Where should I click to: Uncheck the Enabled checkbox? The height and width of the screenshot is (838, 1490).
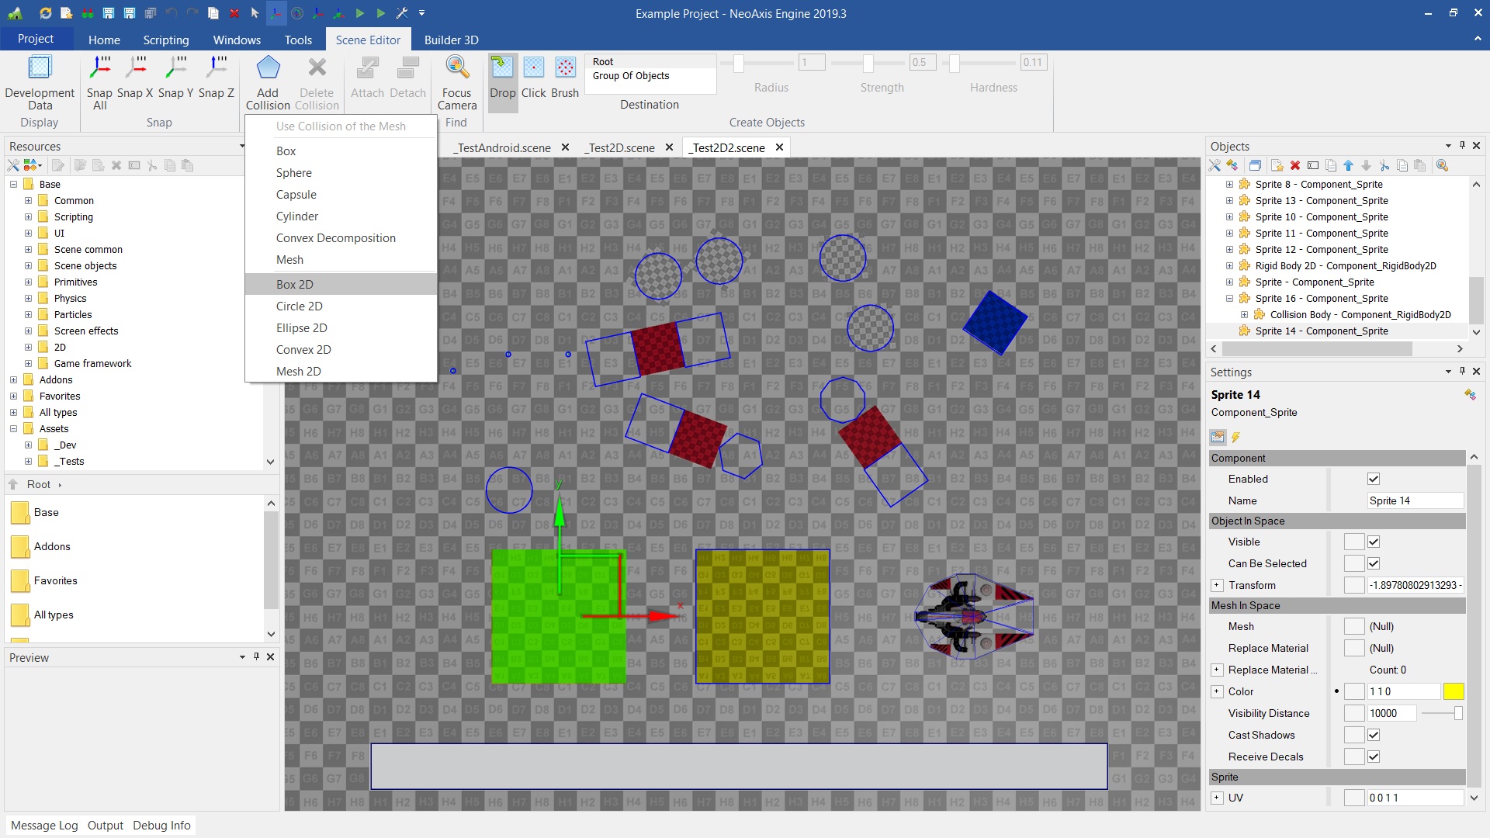pyautogui.click(x=1373, y=479)
